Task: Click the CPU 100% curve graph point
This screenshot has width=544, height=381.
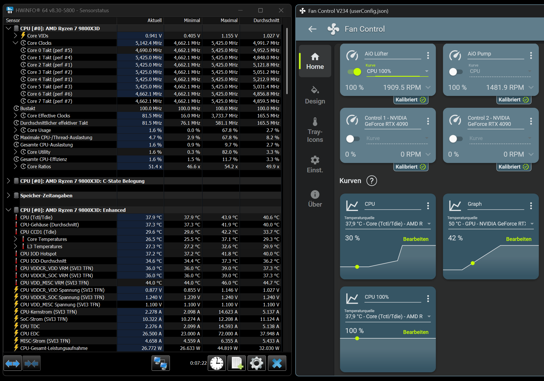Action: tap(357, 338)
